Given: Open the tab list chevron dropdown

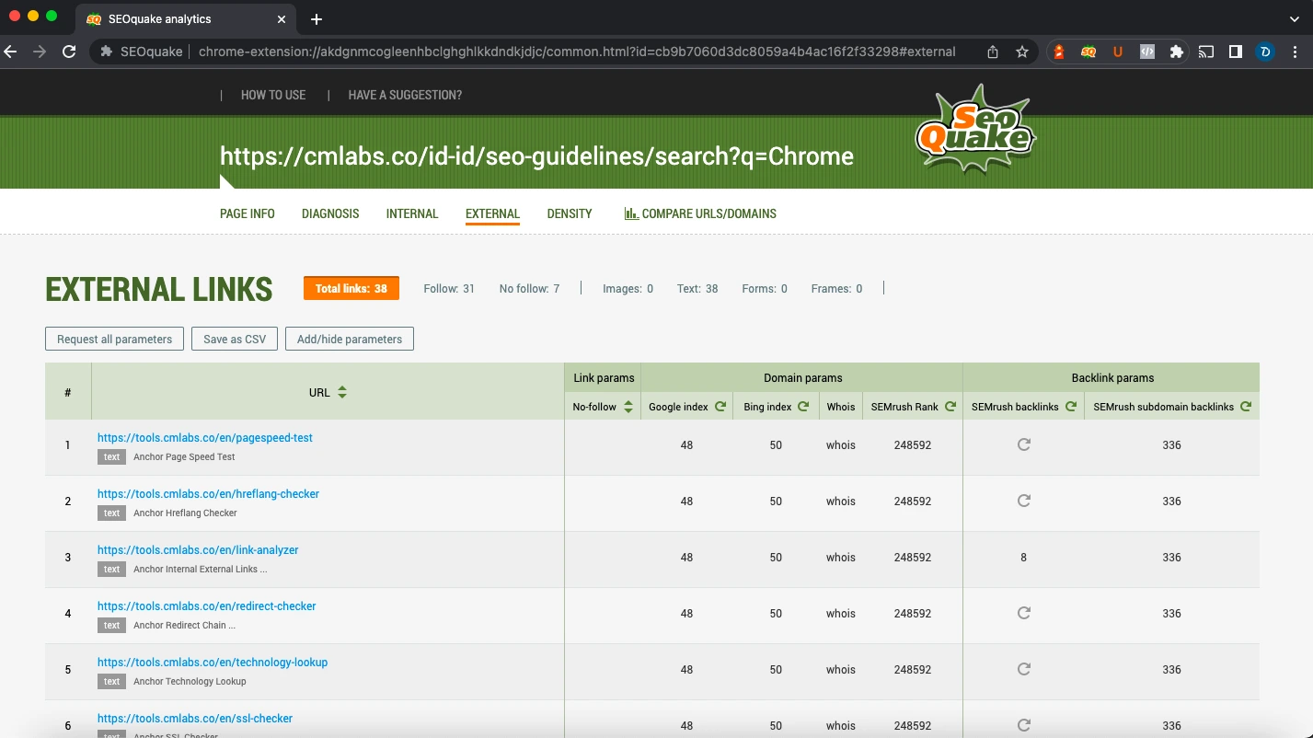Looking at the screenshot, I should (1293, 18).
